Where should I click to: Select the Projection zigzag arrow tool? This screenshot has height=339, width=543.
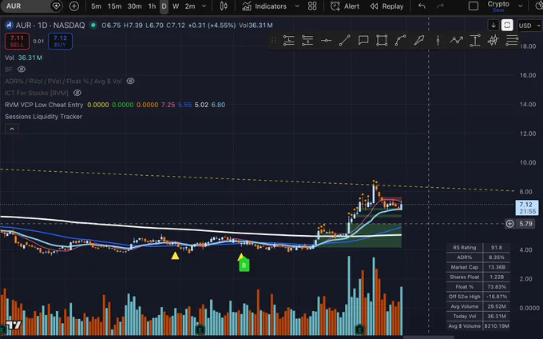[457, 41]
